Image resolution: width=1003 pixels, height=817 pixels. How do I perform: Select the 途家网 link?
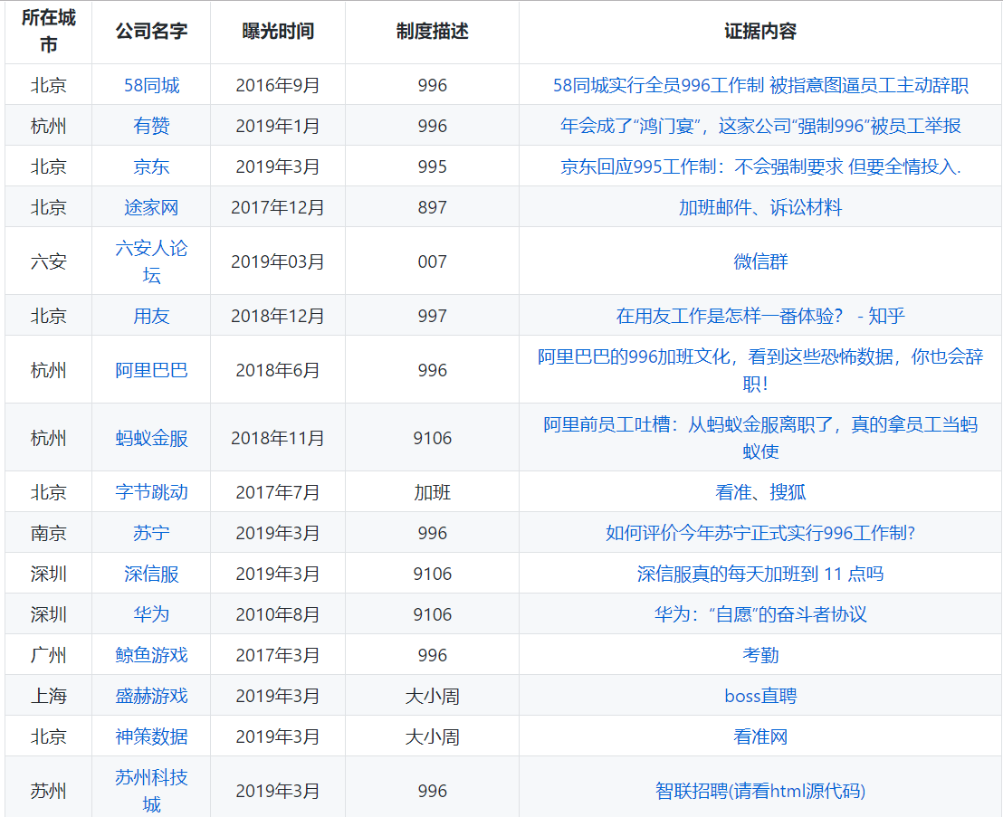(151, 207)
